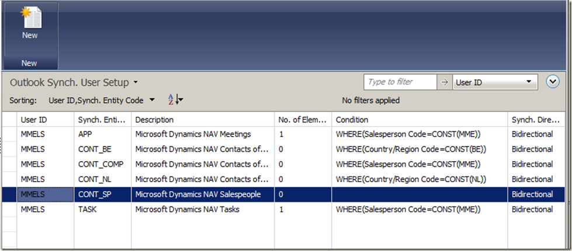Click the empty Condition cell of CONT_SP
Screen dimensions: 572x251
(419, 194)
